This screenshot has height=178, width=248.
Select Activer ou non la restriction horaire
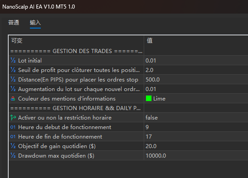click(x=65, y=117)
